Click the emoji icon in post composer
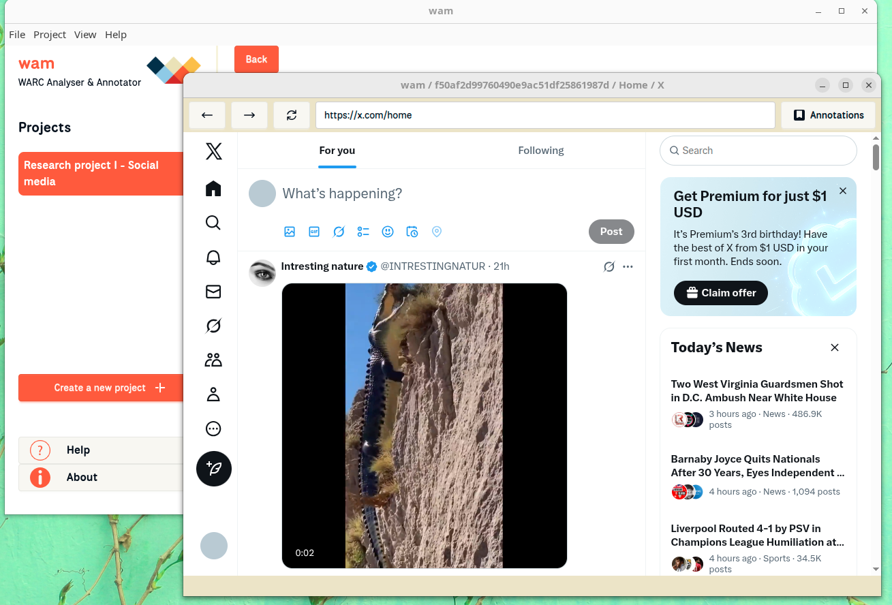This screenshot has height=605, width=892. 388,232
